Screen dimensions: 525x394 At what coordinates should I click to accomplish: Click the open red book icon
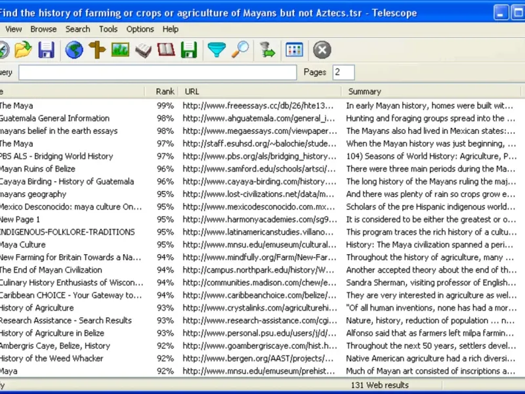pos(166,50)
